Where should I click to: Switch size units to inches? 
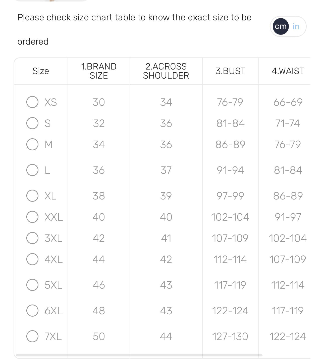pos(296,26)
